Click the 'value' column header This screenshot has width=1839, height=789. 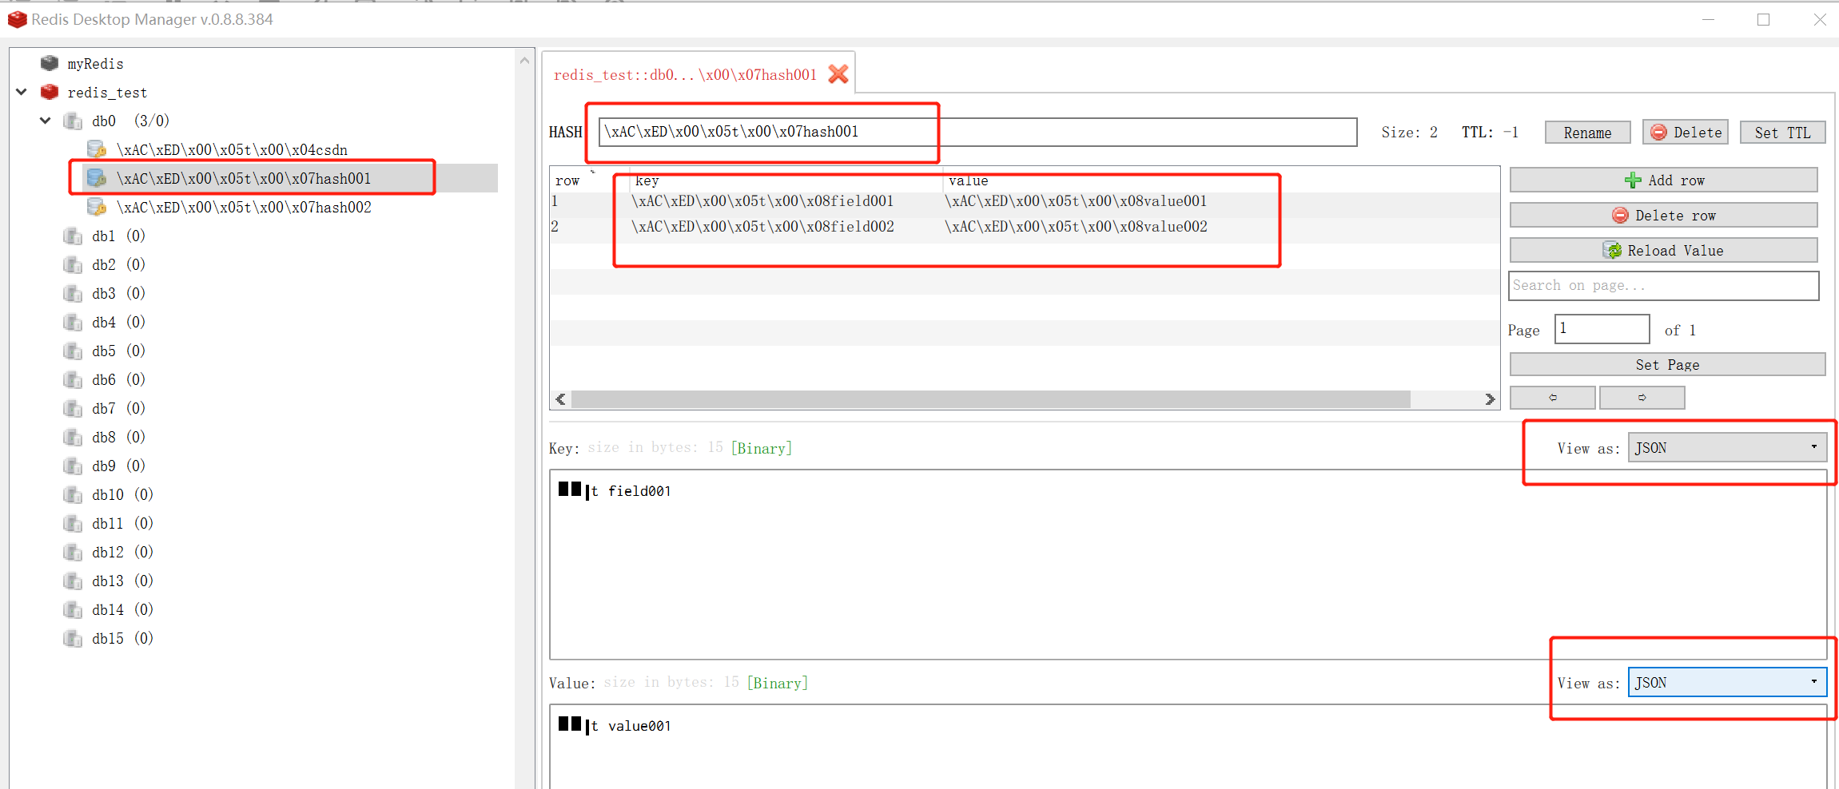tap(968, 180)
